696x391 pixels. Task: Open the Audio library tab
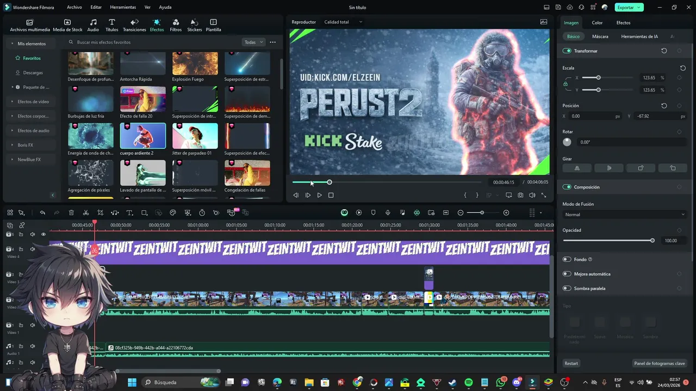(93, 26)
